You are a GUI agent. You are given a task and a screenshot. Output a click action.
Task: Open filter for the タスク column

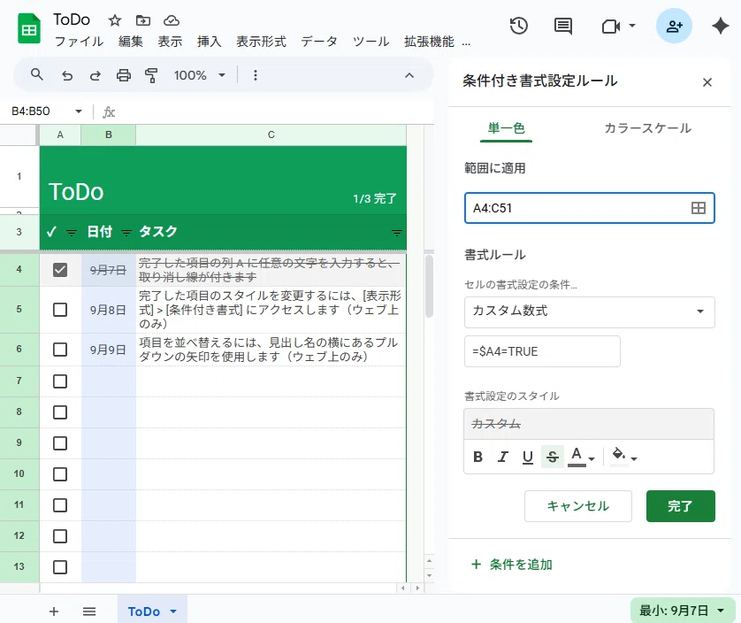(x=396, y=232)
